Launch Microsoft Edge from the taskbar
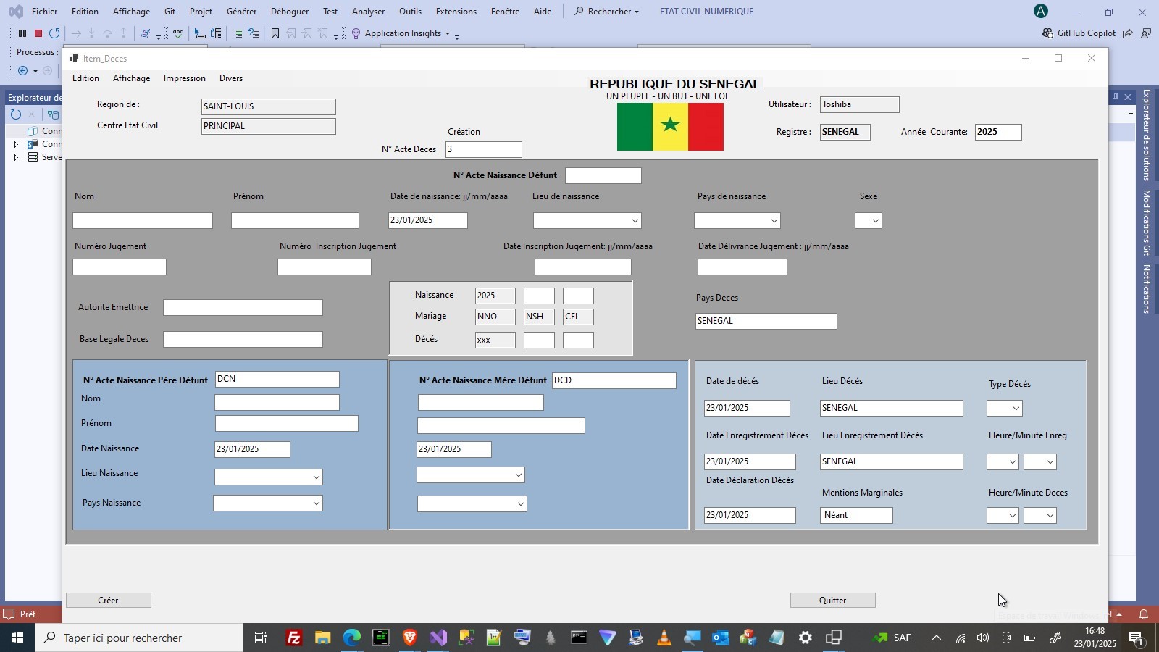Image resolution: width=1159 pixels, height=652 pixels. pyautogui.click(x=352, y=638)
